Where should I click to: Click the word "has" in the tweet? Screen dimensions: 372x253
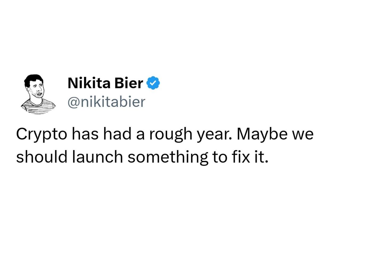[x=85, y=134]
